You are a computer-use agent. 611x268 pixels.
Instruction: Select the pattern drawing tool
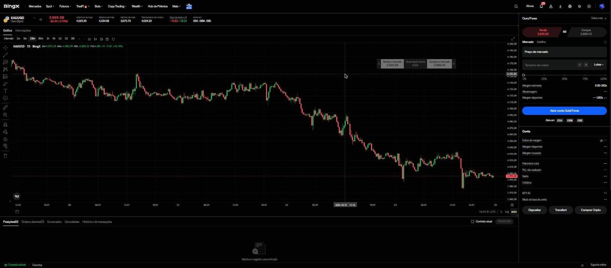[5, 69]
